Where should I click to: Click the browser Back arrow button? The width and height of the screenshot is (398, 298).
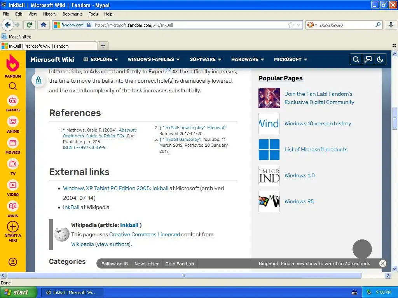pyautogui.click(x=7, y=25)
